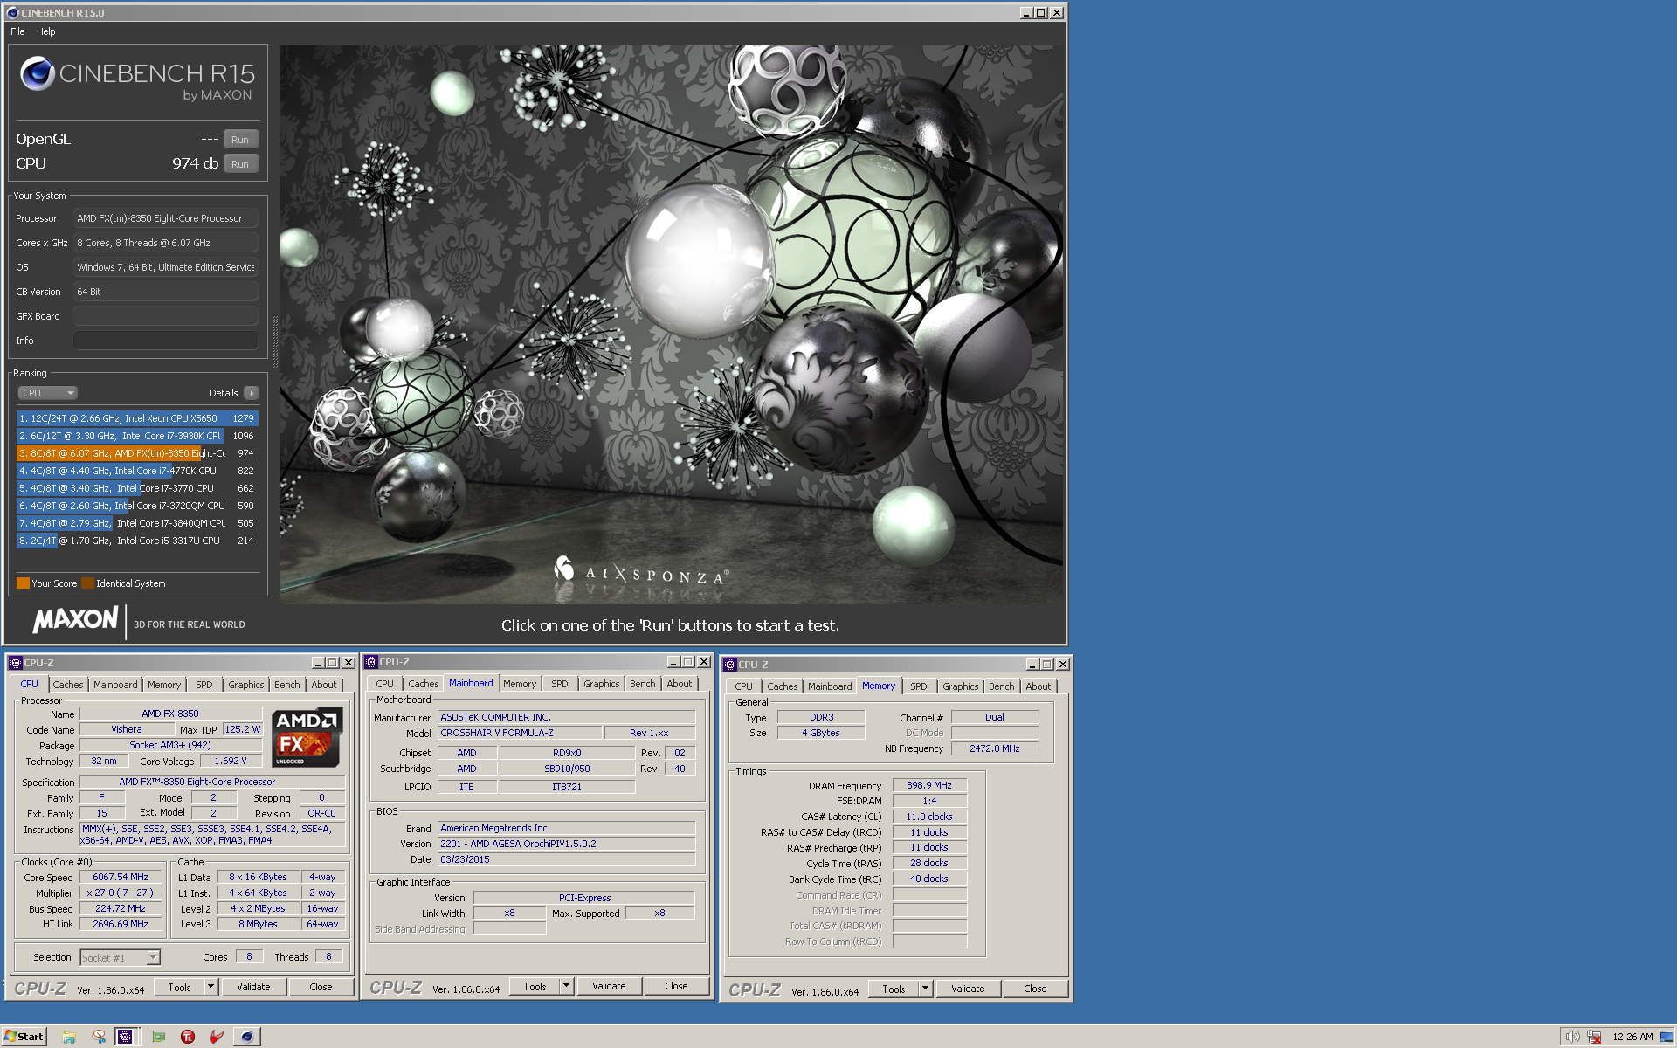
Task: Open Mainboard tab in CPU-Z CPU window
Action: pyautogui.click(x=115, y=685)
